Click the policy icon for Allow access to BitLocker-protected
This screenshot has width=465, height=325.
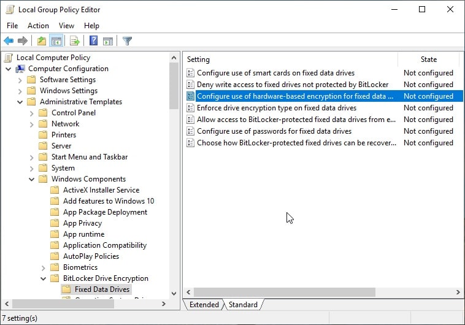click(190, 120)
